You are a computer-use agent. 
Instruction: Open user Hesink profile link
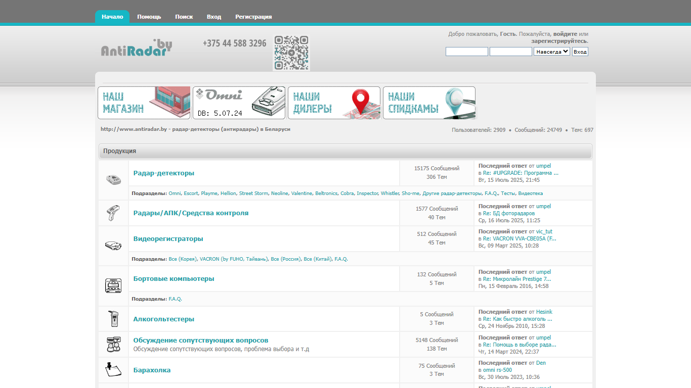544,312
